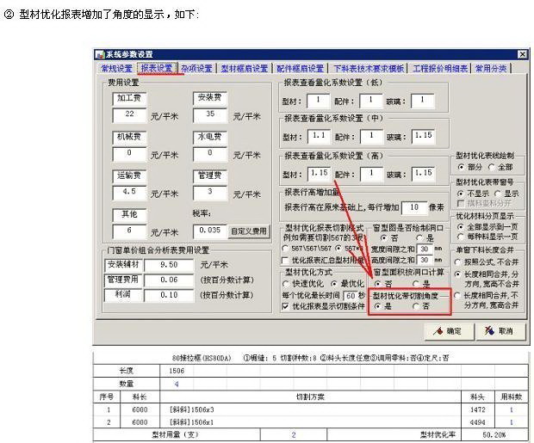Click 型材 field showing 1.1 in 中 group
Screen dimensions: 534x443
319,137
